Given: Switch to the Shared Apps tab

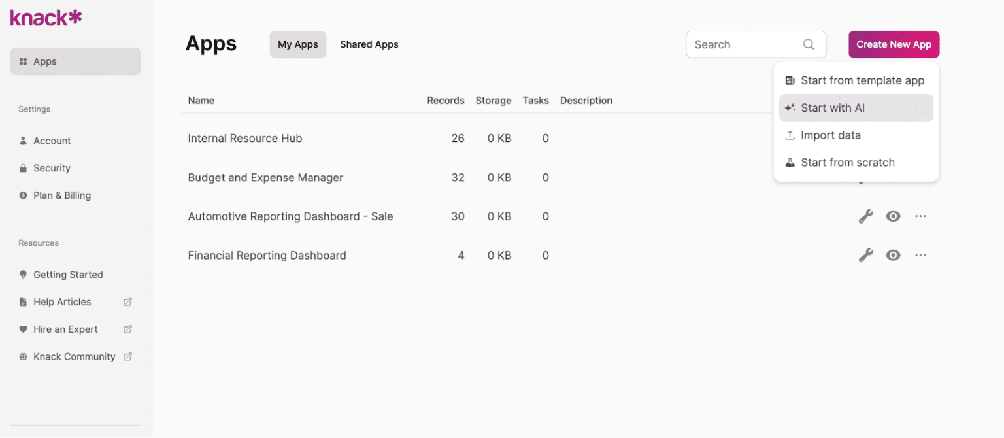Looking at the screenshot, I should (x=369, y=44).
